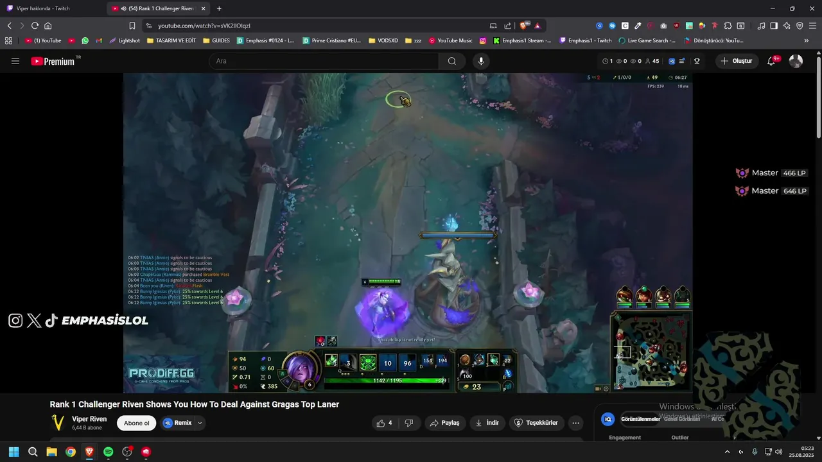Click the page vertical scrollbar

819,96
